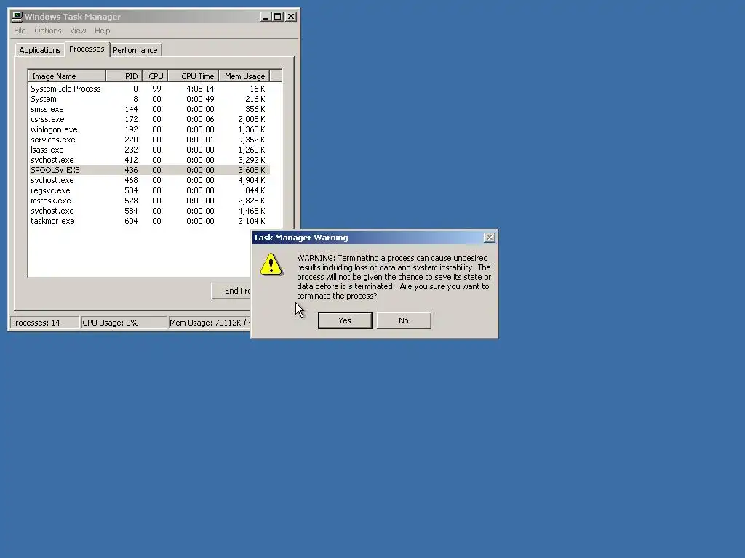Sort processes by PID column header
Image resolution: width=745 pixels, height=558 pixels.
point(124,76)
